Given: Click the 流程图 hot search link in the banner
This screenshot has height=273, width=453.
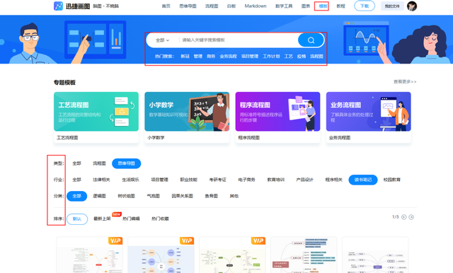Looking at the screenshot, I should pyautogui.click(x=316, y=57).
